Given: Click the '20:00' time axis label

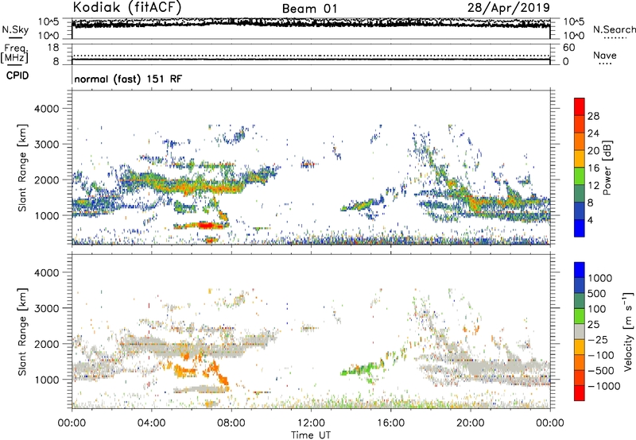Looking at the screenshot, I should click(471, 423).
